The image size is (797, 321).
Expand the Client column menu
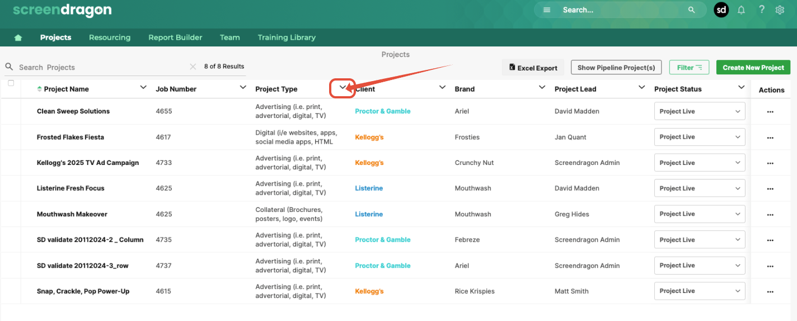point(442,87)
